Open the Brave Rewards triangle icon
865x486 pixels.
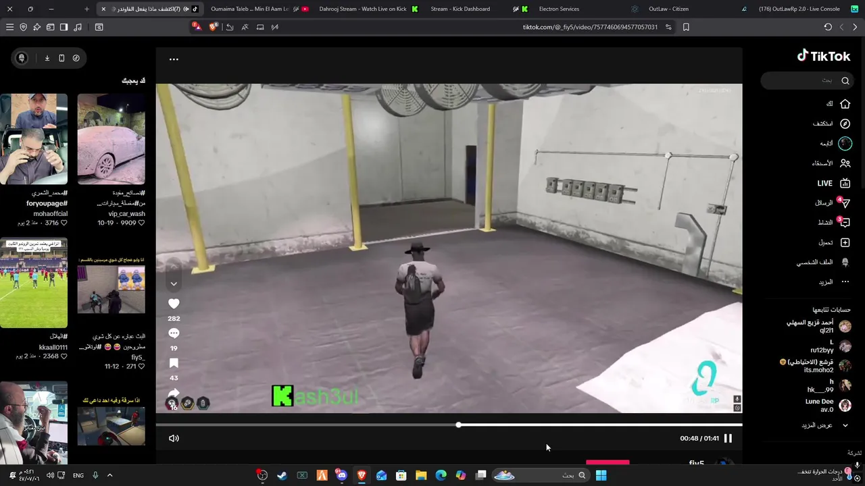(197, 27)
